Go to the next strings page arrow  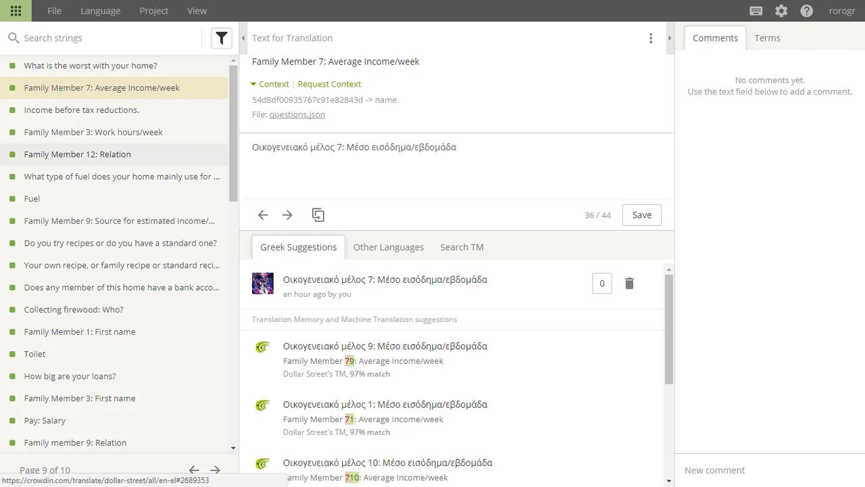click(x=215, y=470)
